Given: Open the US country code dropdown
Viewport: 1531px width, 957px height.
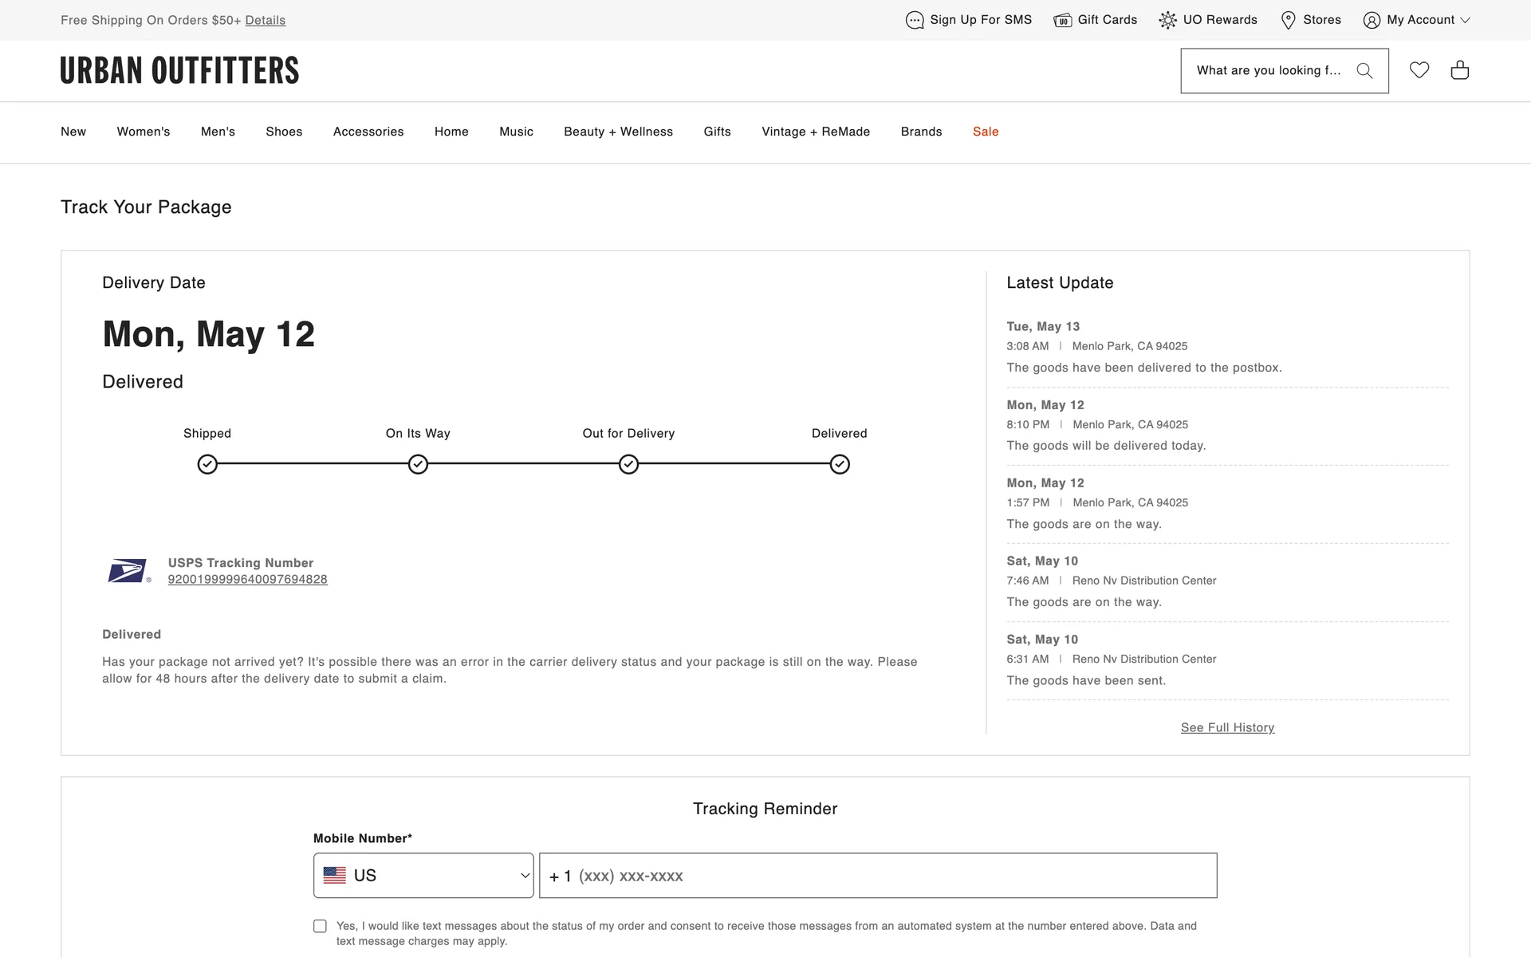Looking at the screenshot, I should pos(423,876).
